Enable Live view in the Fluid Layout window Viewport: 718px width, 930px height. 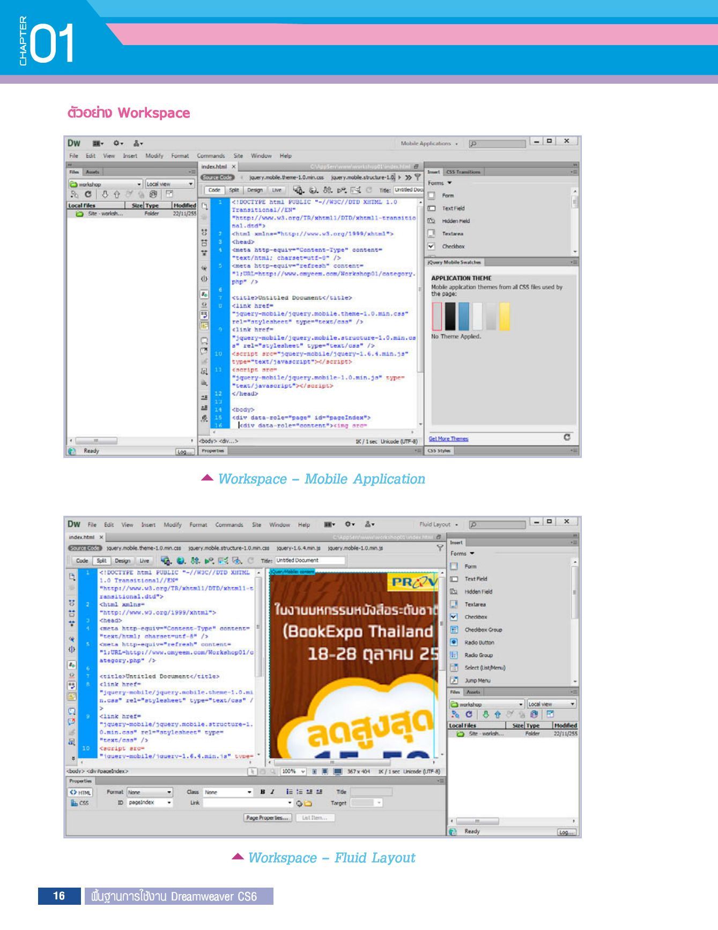144,561
